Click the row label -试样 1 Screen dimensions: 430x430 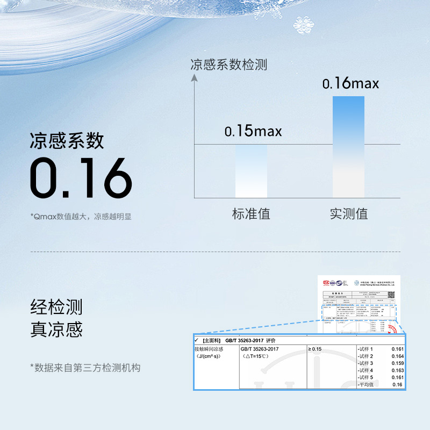(365, 349)
